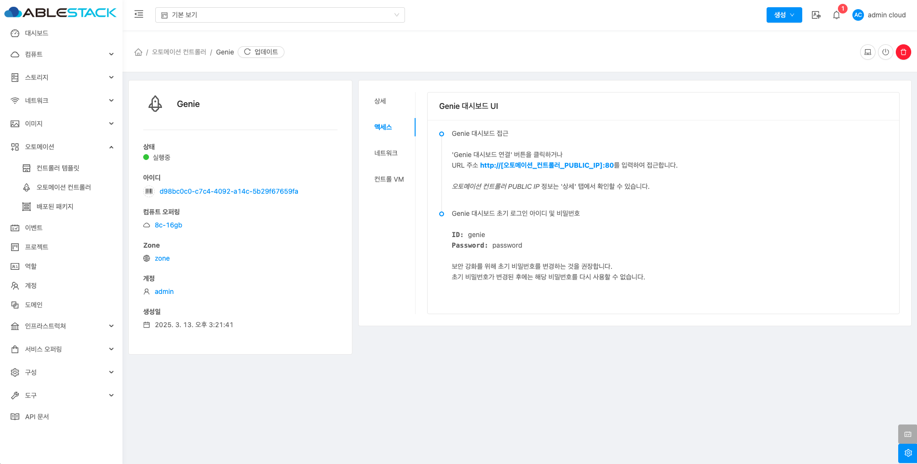Click the 이벤트 calendar icon in sidebar
Screen dimensions: 917x464
pyautogui.click(x=15, y=228)
